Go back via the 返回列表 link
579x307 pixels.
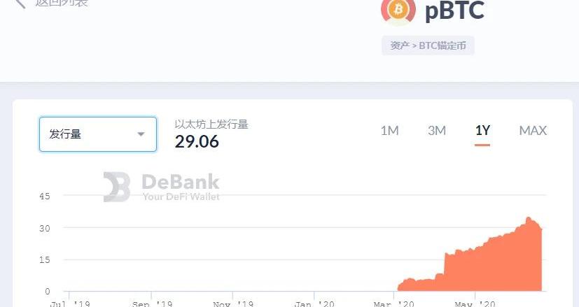pos(62,3)
